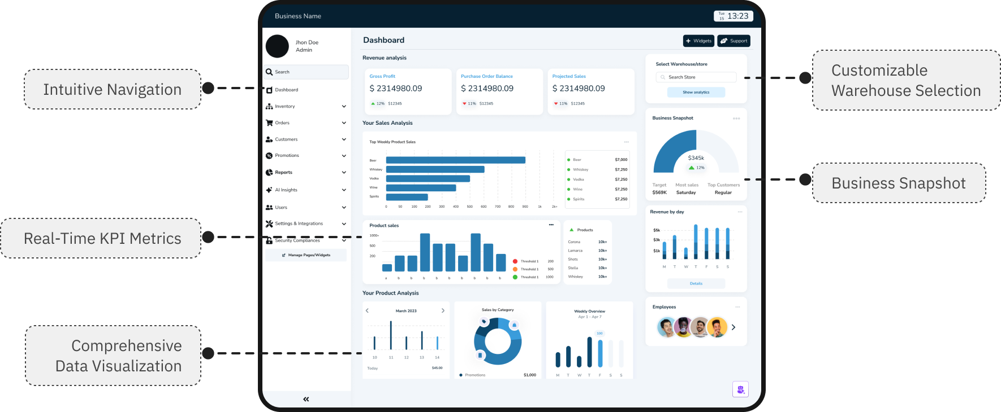Click the Support button
This screenshot has height=412, width=1001.
pyautogui.click(x=734, y=41)
